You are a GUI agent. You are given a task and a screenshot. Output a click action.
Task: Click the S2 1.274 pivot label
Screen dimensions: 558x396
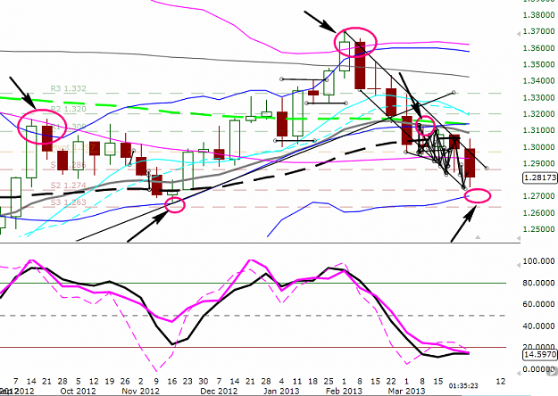pyautogui.click(x=69, y=186)
